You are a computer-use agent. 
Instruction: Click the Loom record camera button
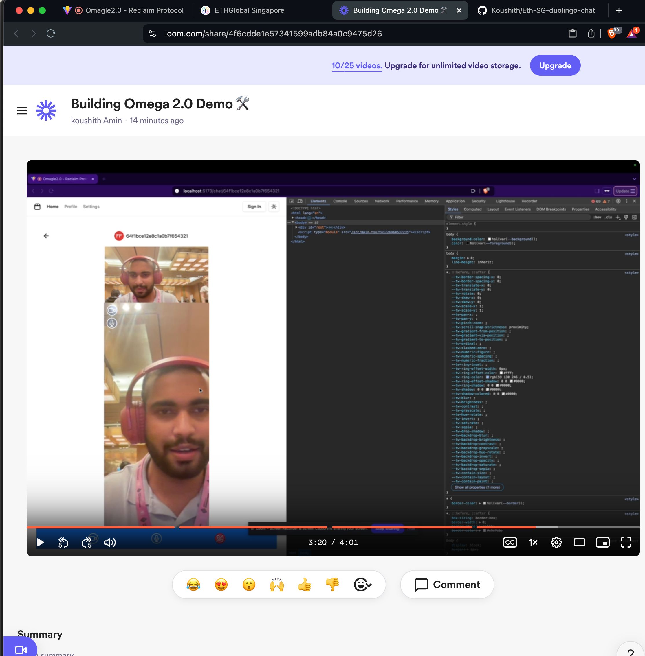pyautogui.click(x=20, y=649)
